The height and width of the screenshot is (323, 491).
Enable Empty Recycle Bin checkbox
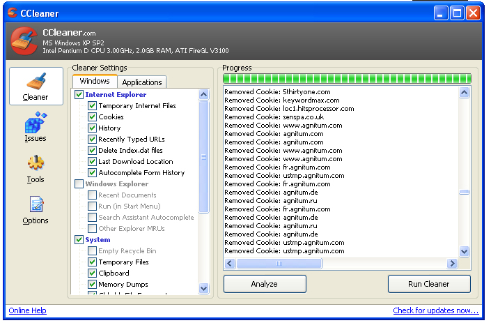[92, 250]
